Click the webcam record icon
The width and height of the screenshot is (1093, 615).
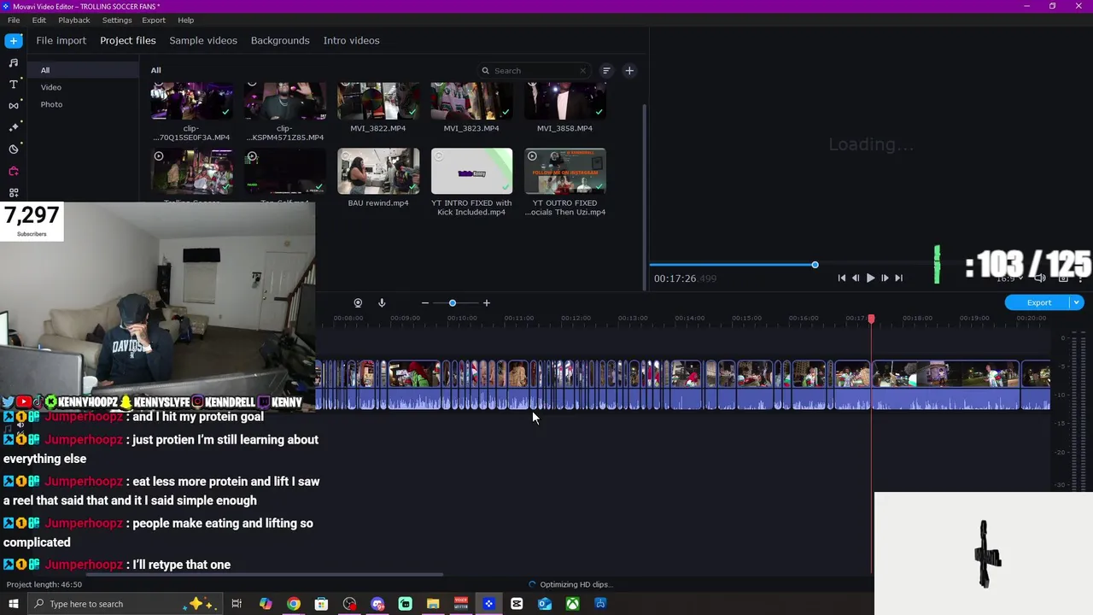pyautogui.click(x=358, y=303)
